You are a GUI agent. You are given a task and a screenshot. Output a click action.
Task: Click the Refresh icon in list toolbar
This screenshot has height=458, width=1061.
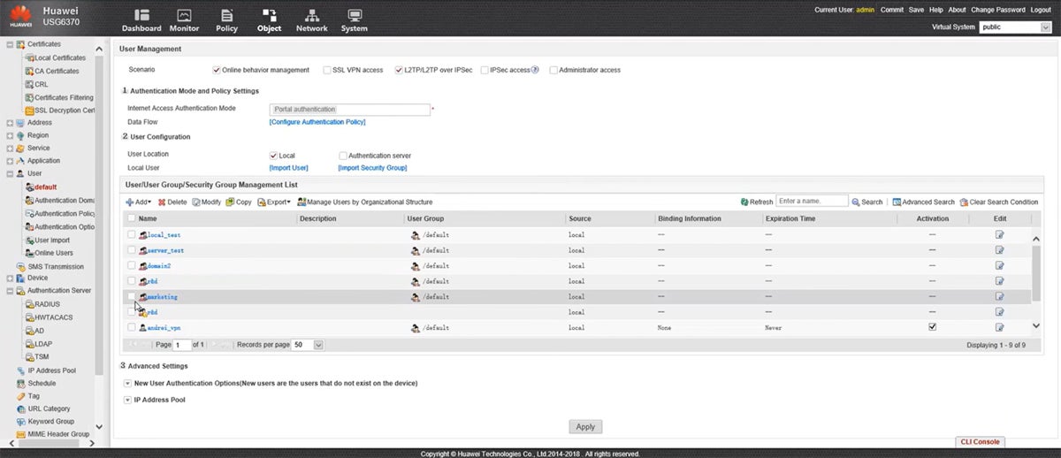click(744, 202)
